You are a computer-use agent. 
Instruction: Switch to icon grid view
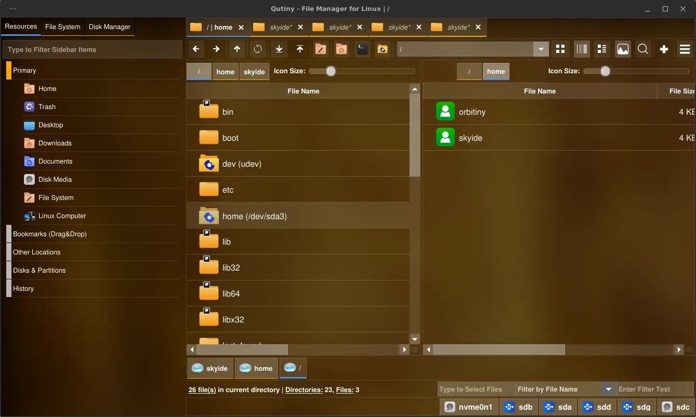[560, 49]
